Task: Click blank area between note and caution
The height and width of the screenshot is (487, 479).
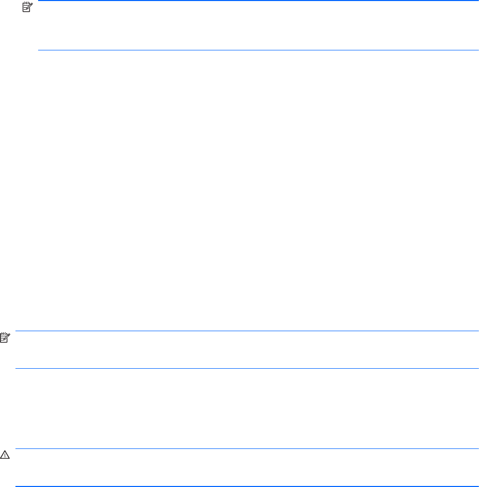Action: point(239,408)
